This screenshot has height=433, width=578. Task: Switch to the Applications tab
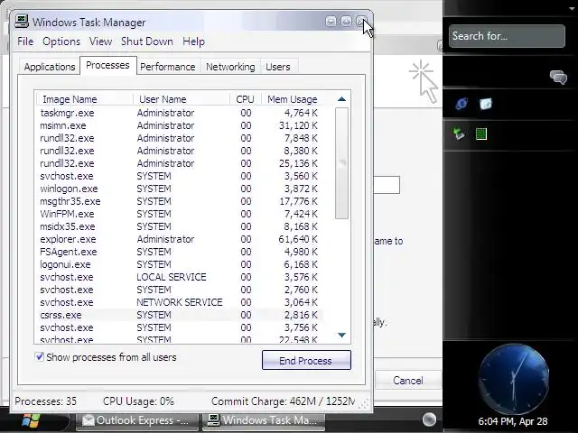(50, 67)
